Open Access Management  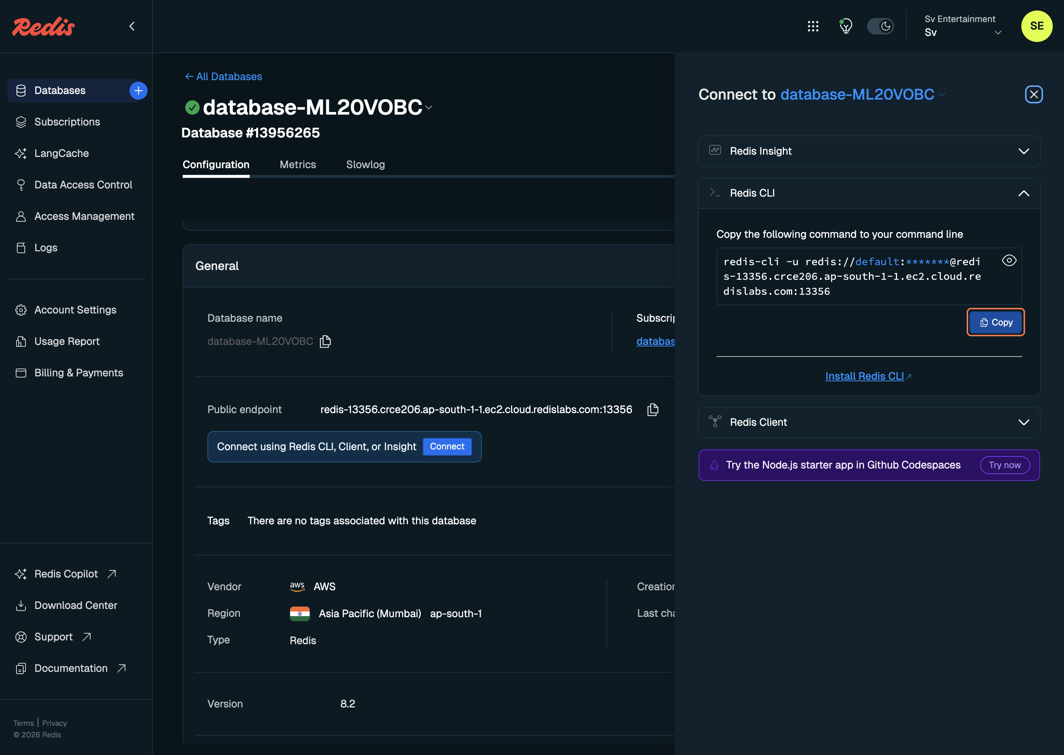(84, 216)
